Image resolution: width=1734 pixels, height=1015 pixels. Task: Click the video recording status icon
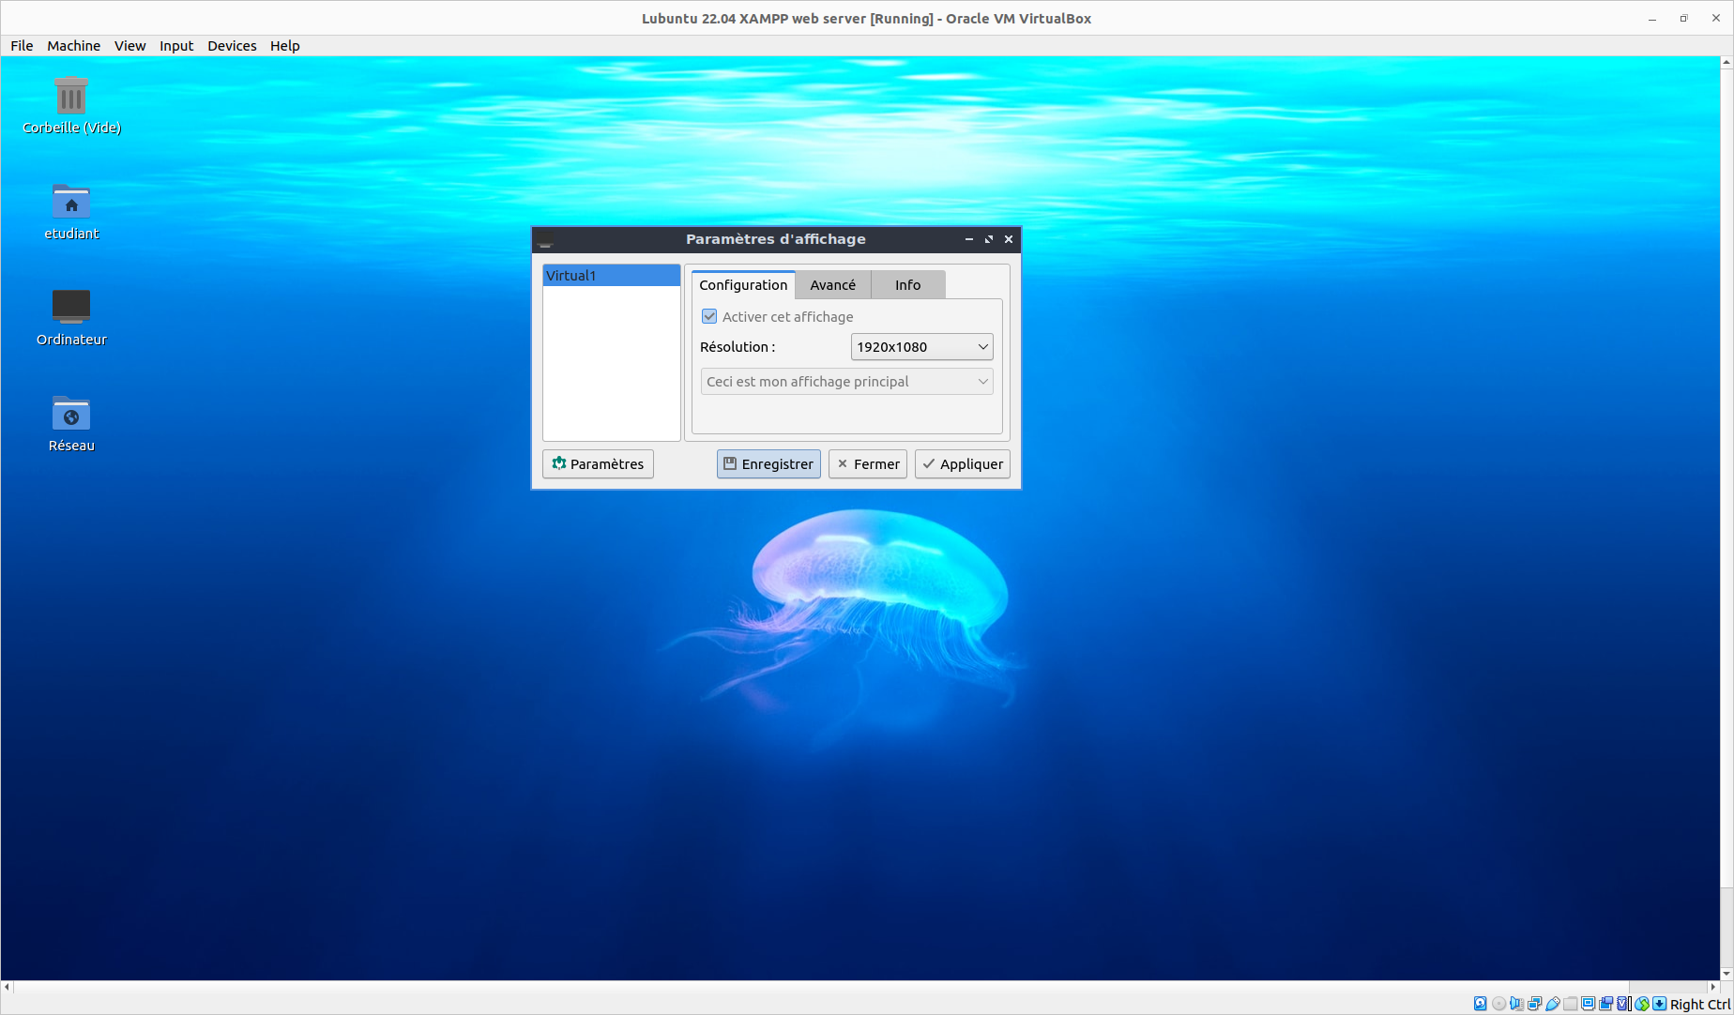1605,1004
